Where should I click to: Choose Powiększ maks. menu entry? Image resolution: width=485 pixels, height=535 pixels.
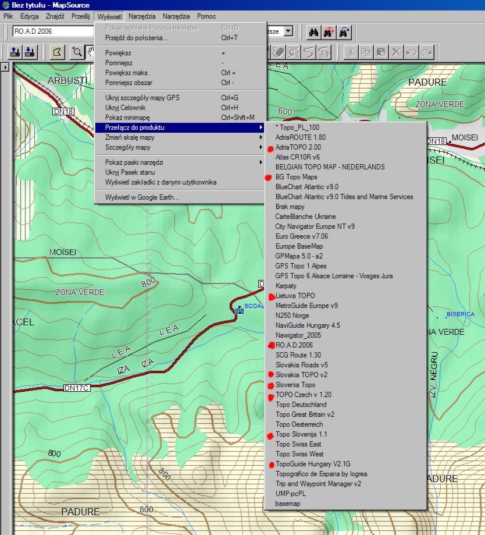[180, 73]
